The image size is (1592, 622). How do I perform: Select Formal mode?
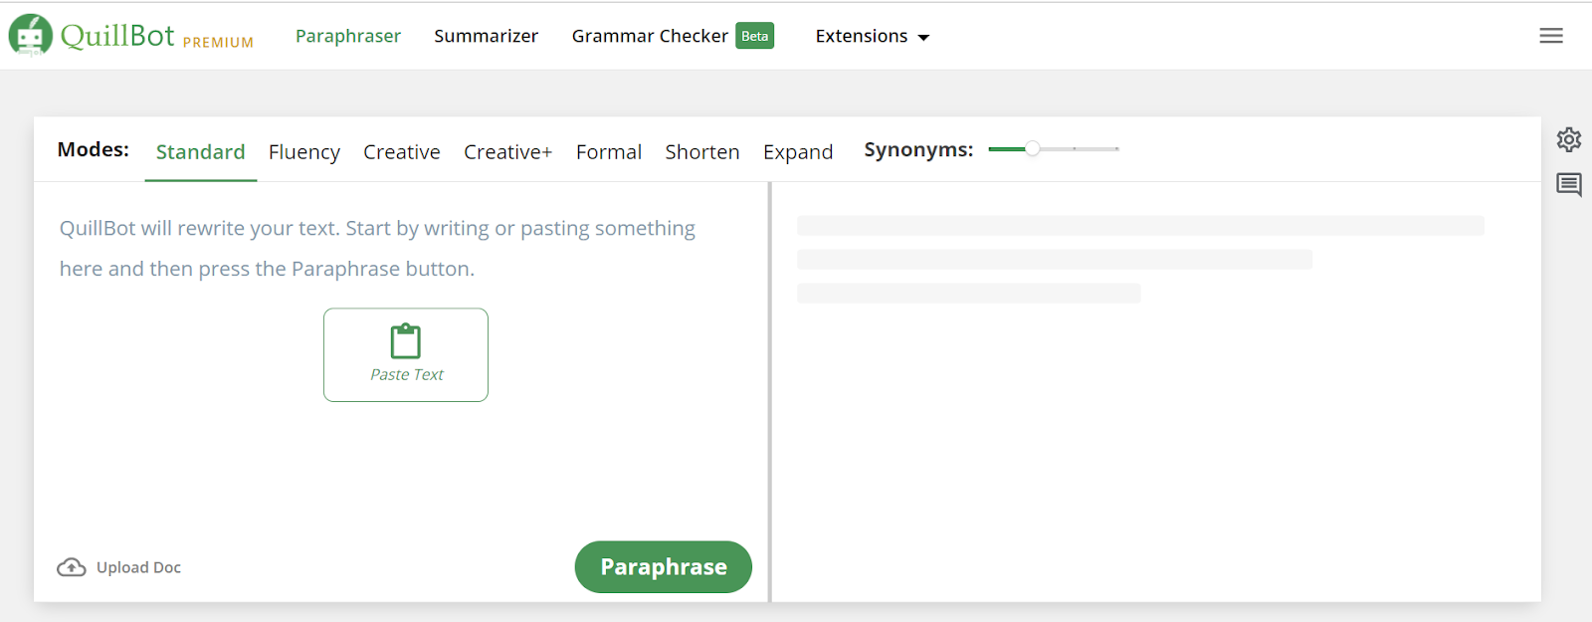(x=609, y=152)
